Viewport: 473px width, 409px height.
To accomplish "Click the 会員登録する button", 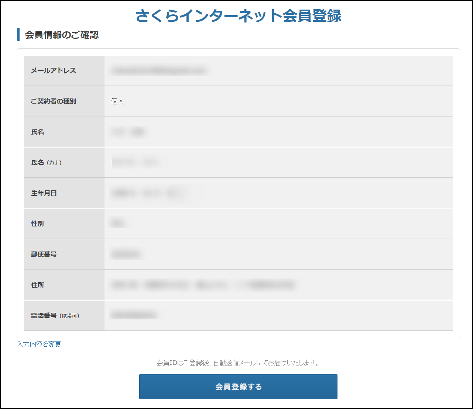I will coord(238,387).
